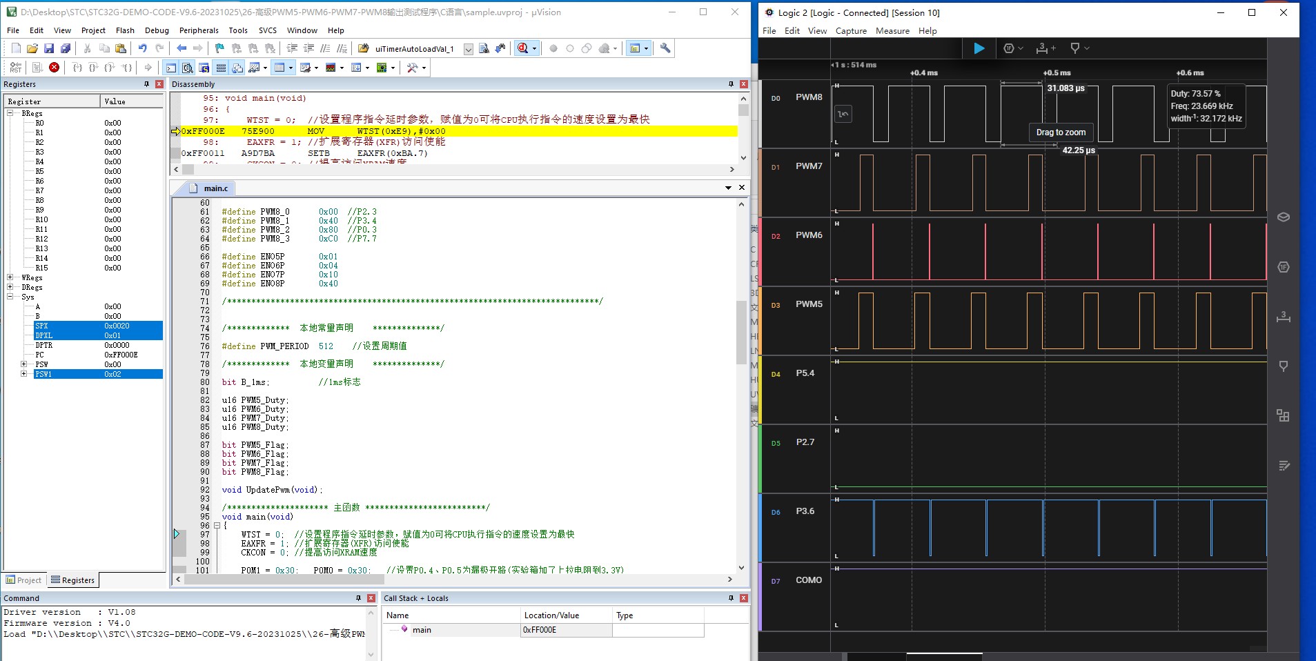Click the Paste clipboard icon
The image size is (1316, 661).
[x=121, y=48]
